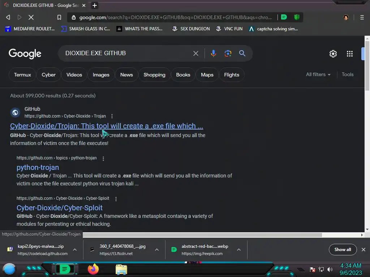
Task: Switch to Books results
Action: [183, 75]
